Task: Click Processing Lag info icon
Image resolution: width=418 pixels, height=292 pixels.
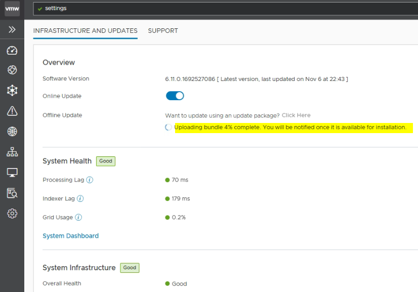Action: coord(90,180)
